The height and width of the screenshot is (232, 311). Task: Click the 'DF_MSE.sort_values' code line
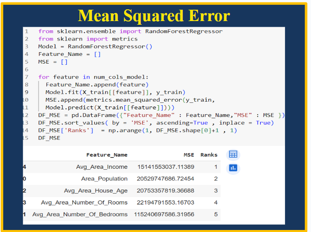click(156, 123)
